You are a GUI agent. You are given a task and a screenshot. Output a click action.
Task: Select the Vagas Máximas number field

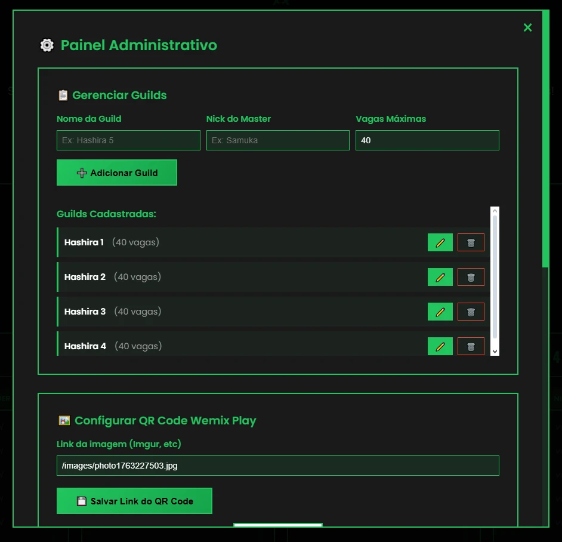[x=427, y=140]
